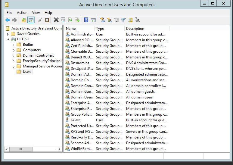Viewport: 233px width, 165px height.
Task: Click the funnel Filter options icon
Action: point(123,20)
